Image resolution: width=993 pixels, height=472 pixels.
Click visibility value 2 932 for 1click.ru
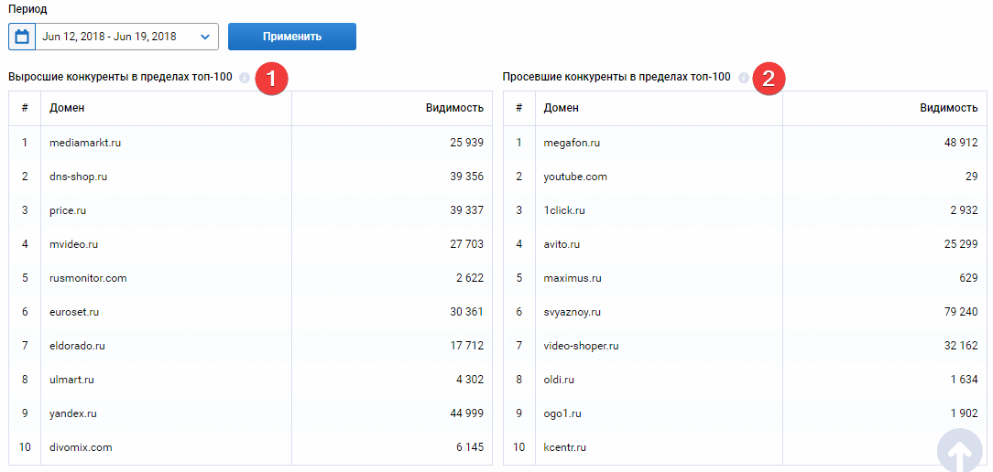point(964,210)
